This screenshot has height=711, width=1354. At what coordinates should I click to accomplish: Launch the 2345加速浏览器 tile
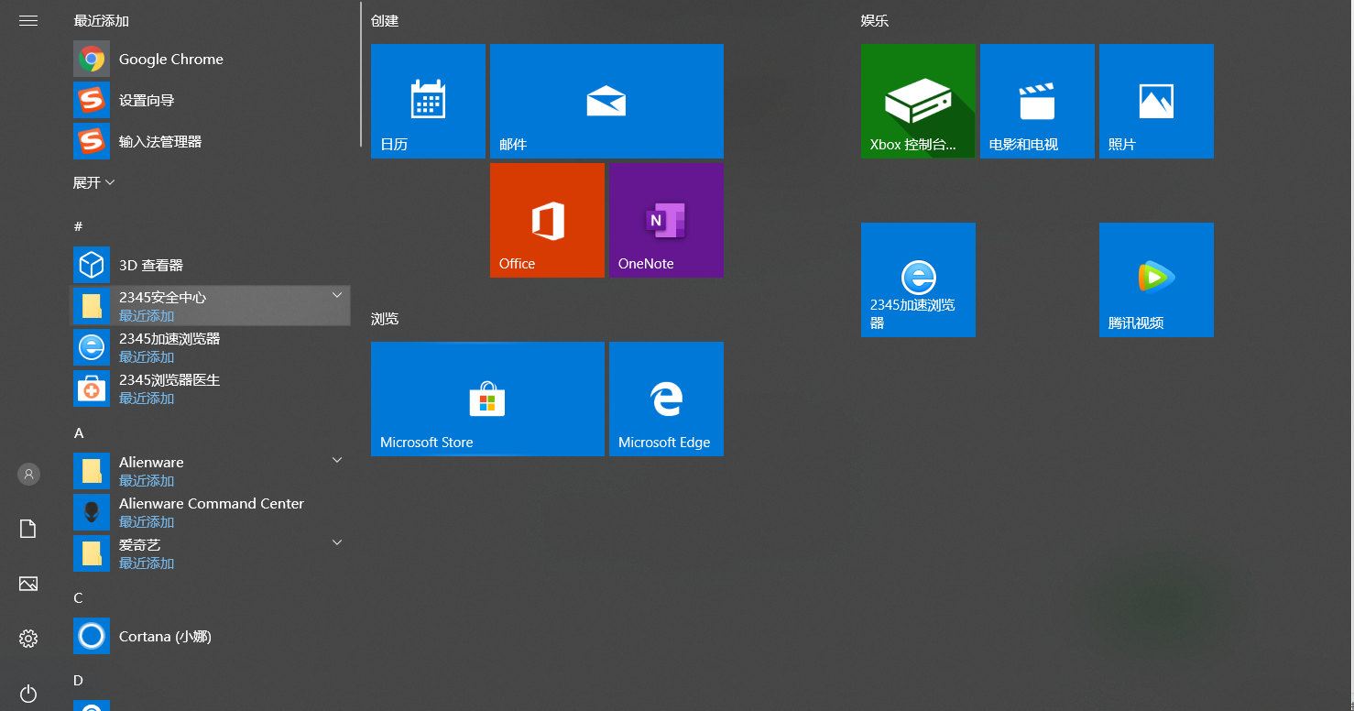[918, 279]
